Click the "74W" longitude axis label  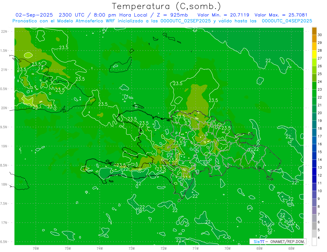tap(100, 249)
